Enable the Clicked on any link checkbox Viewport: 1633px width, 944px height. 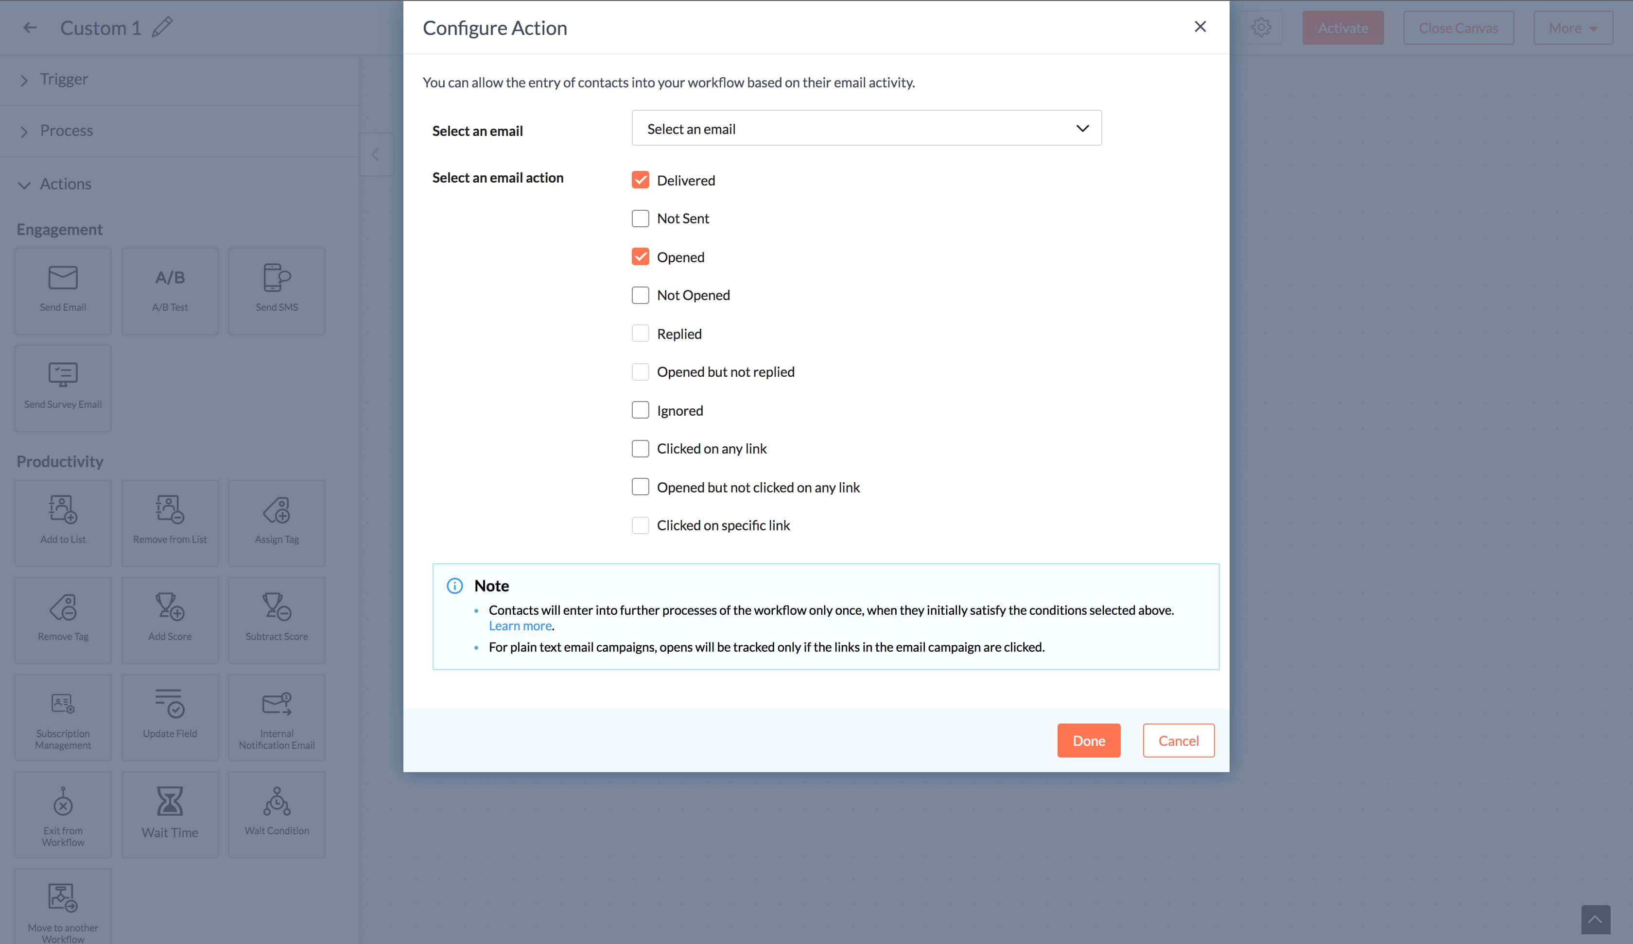click(640, 448)
